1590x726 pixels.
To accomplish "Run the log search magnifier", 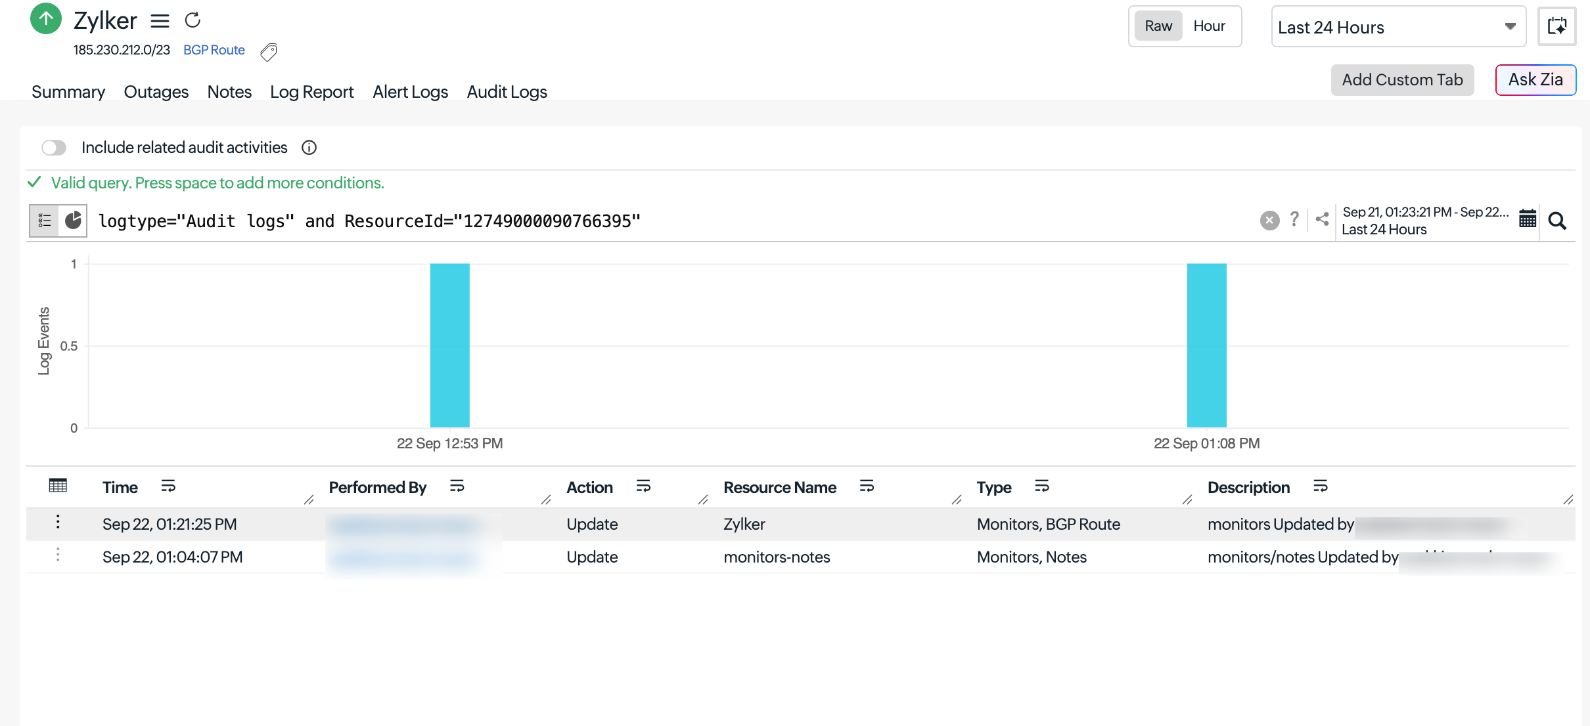I will (x=1557, y=221).
